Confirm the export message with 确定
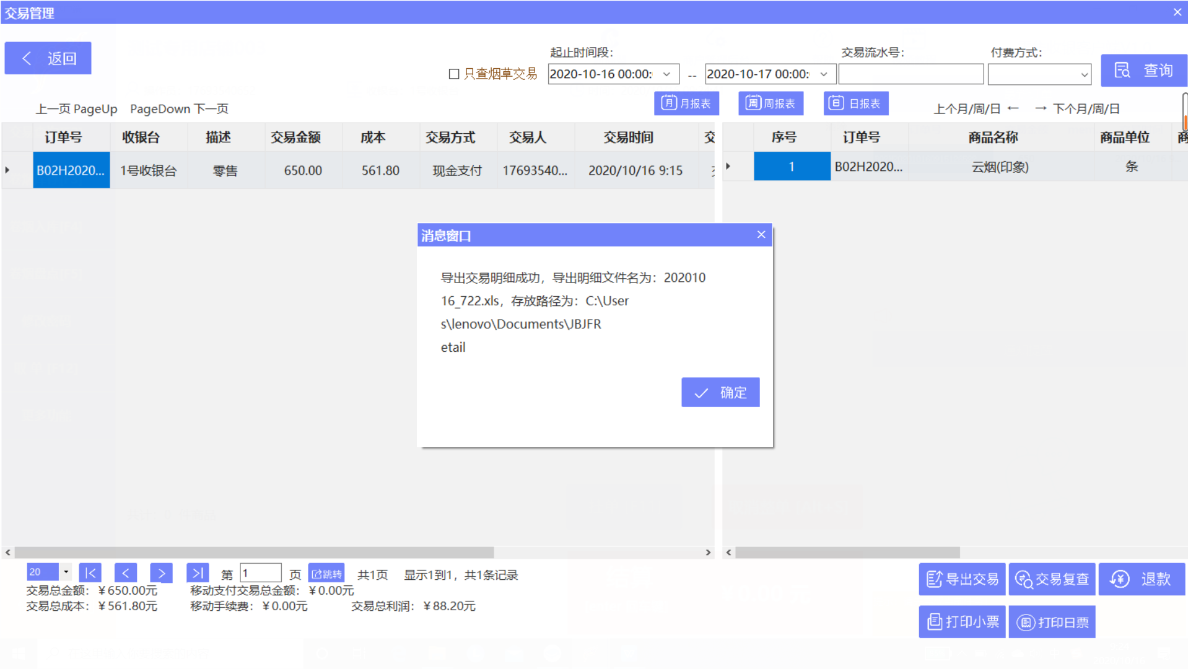This screenshot has height=669, width=1188. [720, 392]
